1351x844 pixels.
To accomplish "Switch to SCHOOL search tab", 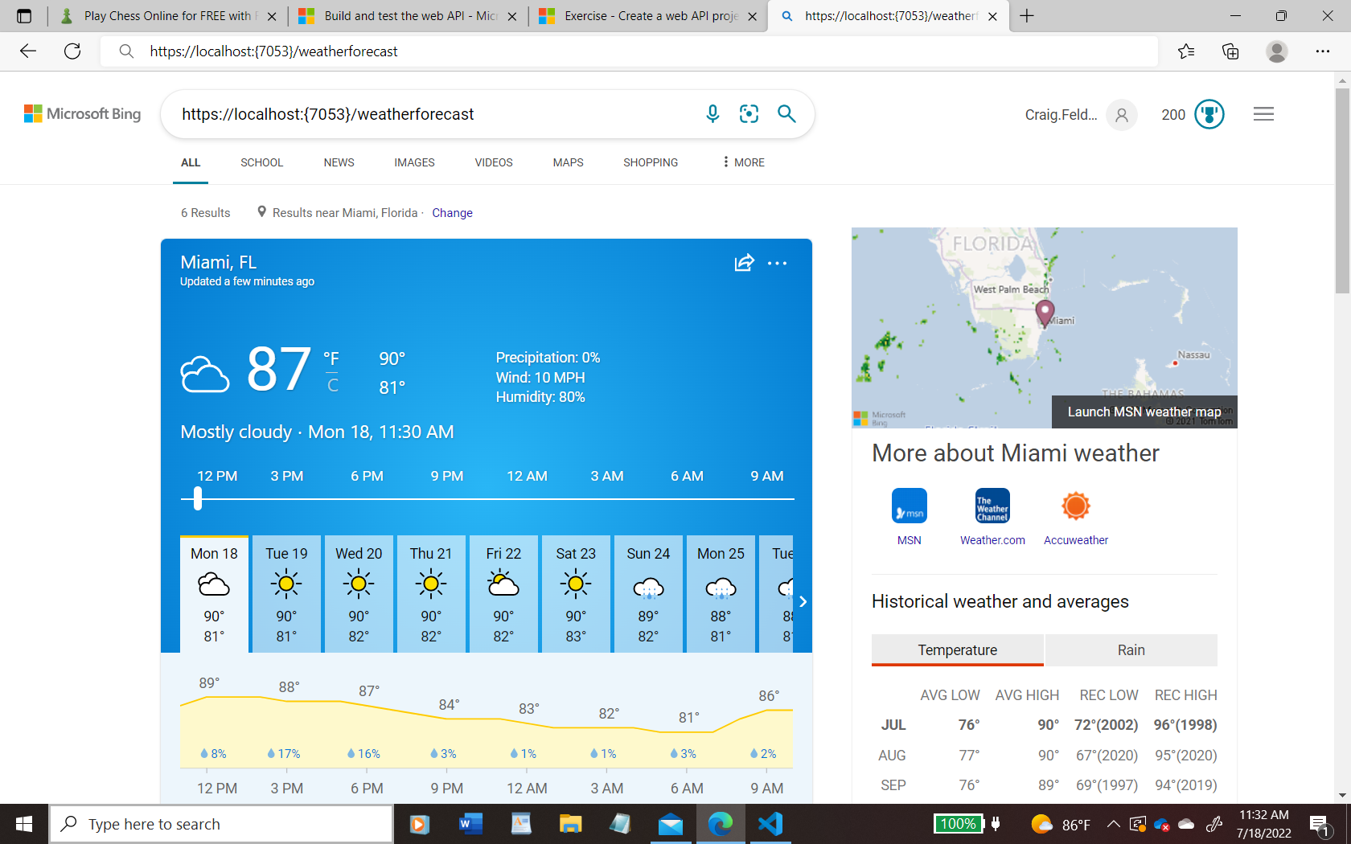I will click(x=261, y=162).
